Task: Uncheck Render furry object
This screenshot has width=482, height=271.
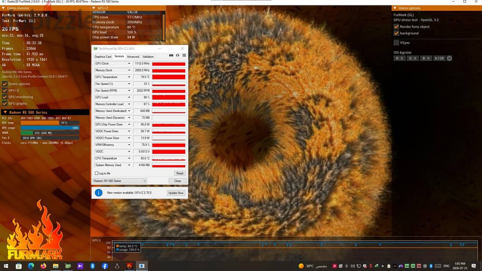Action: click(396, 27)
